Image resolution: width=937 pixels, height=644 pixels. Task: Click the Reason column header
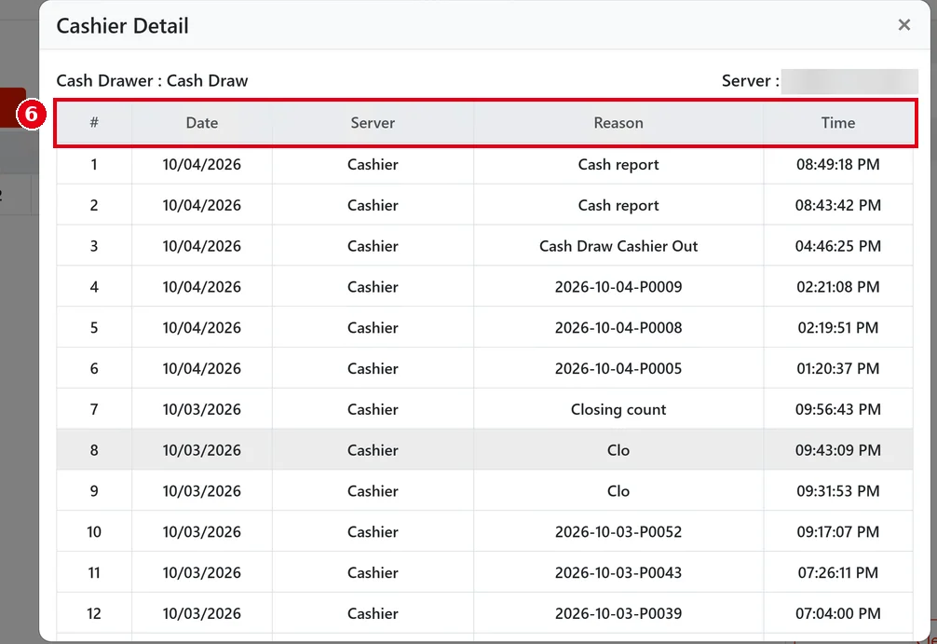tap(618, 123)
